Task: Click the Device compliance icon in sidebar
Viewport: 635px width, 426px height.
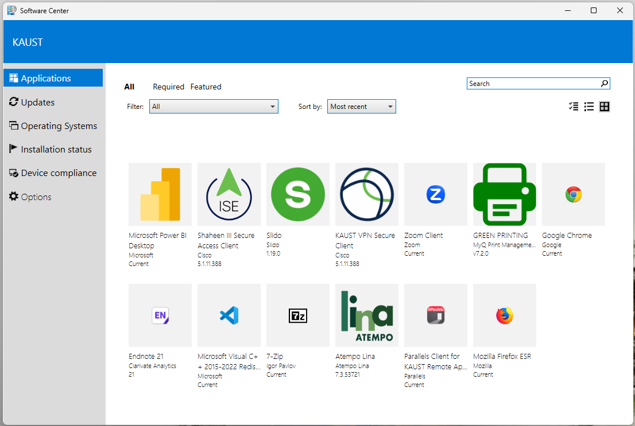Action: 13,173
